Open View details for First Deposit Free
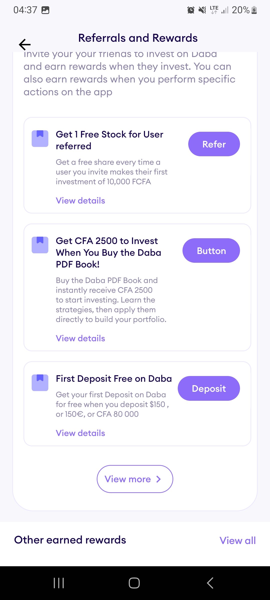 pos(80,433)
